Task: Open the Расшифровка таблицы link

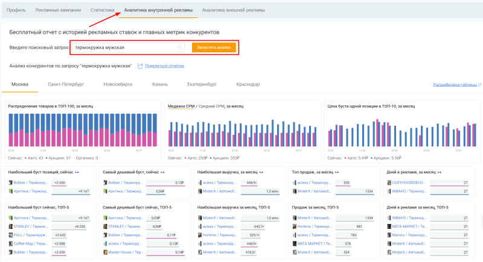Action: 455,85
